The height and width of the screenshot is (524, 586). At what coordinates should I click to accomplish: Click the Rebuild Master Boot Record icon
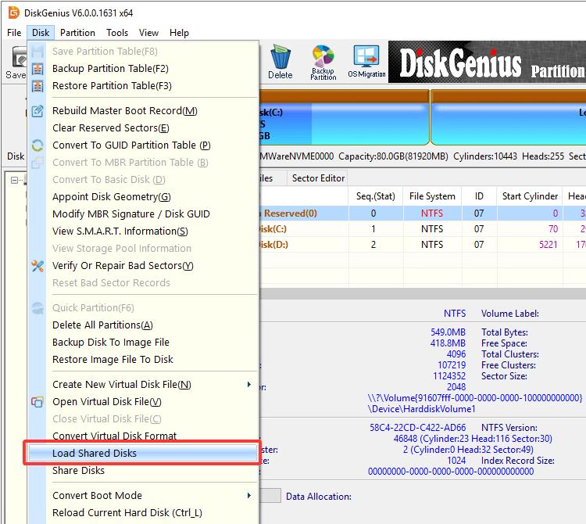click(38, 111)
